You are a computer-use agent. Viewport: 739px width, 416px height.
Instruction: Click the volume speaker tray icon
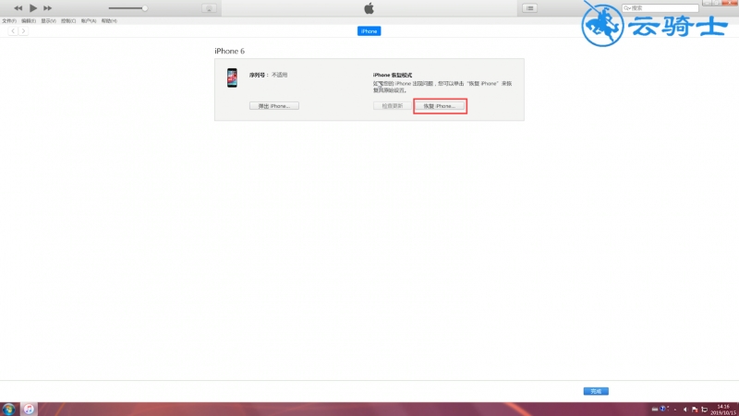point(684,410)
